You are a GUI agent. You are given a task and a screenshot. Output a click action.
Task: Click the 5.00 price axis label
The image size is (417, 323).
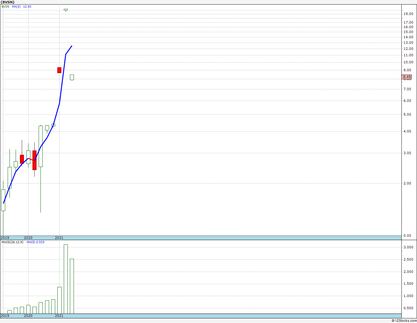click(407, 114)
